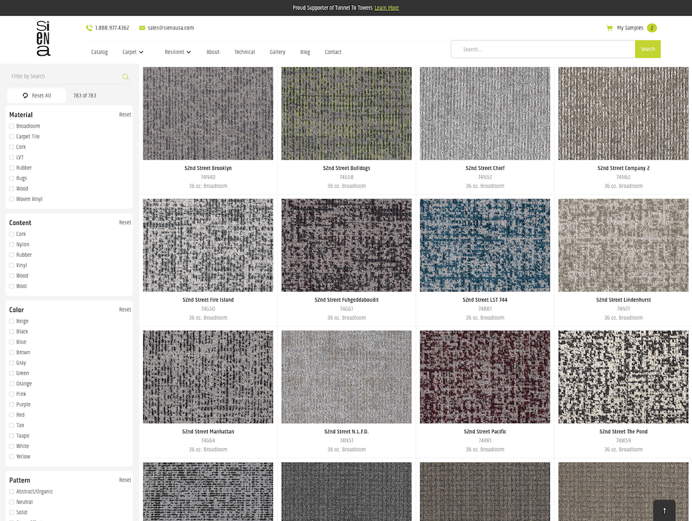The height and width of the screenshot is (521, 692).
Task: Follow the Learn More link
Action: coord(386,8)
